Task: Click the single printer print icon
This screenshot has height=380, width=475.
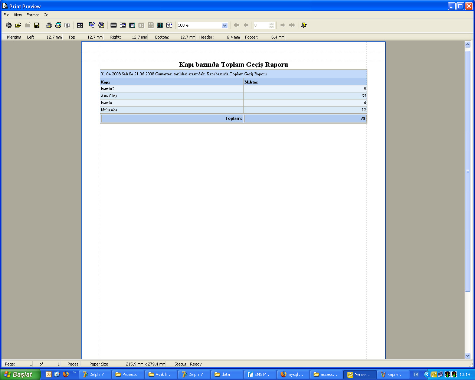Action: (x=49, y=25)
